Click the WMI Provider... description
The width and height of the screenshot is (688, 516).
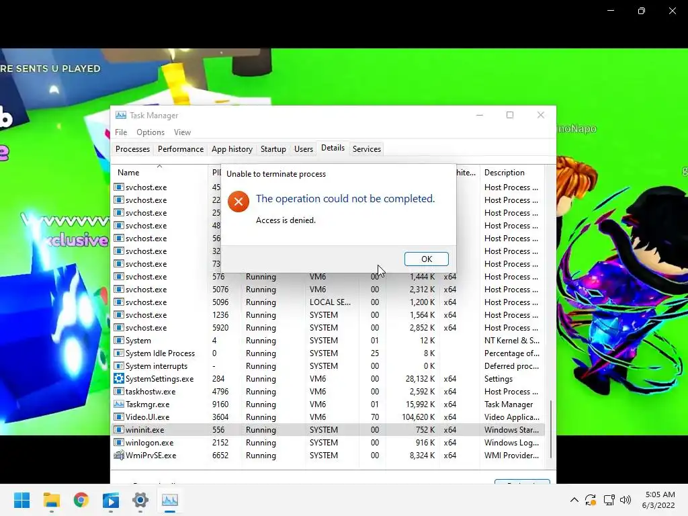point(511,456)
